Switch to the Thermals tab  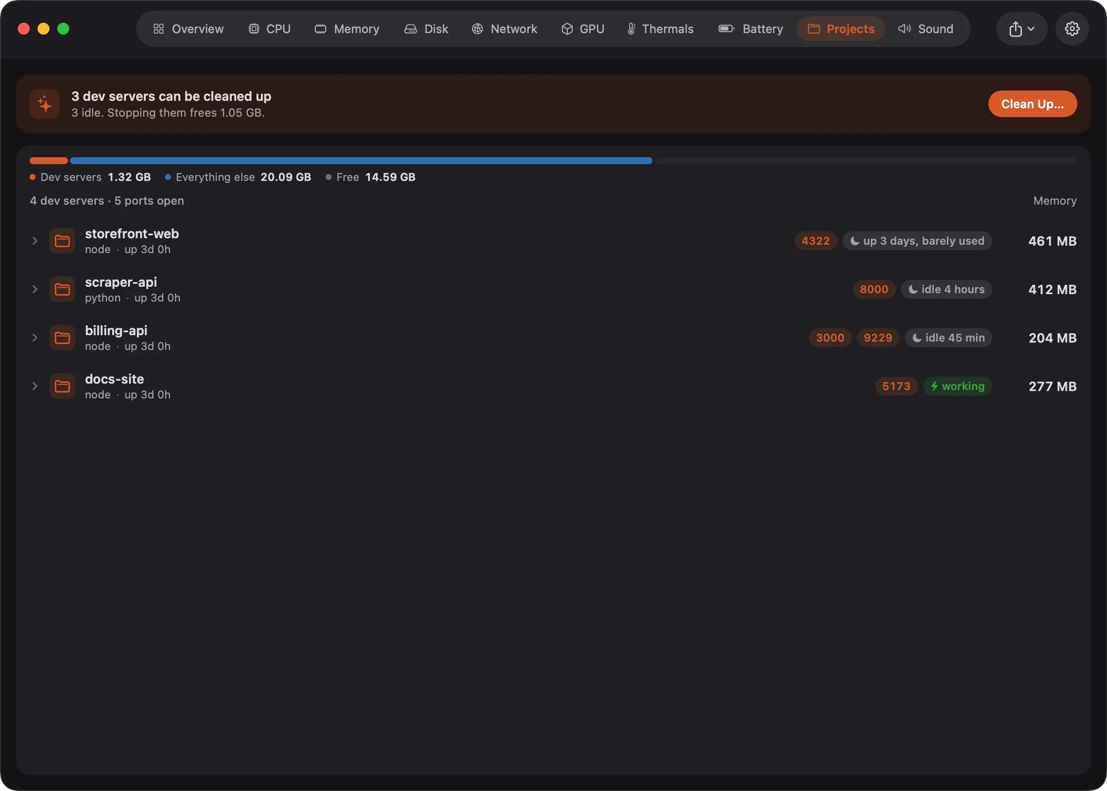661,29
